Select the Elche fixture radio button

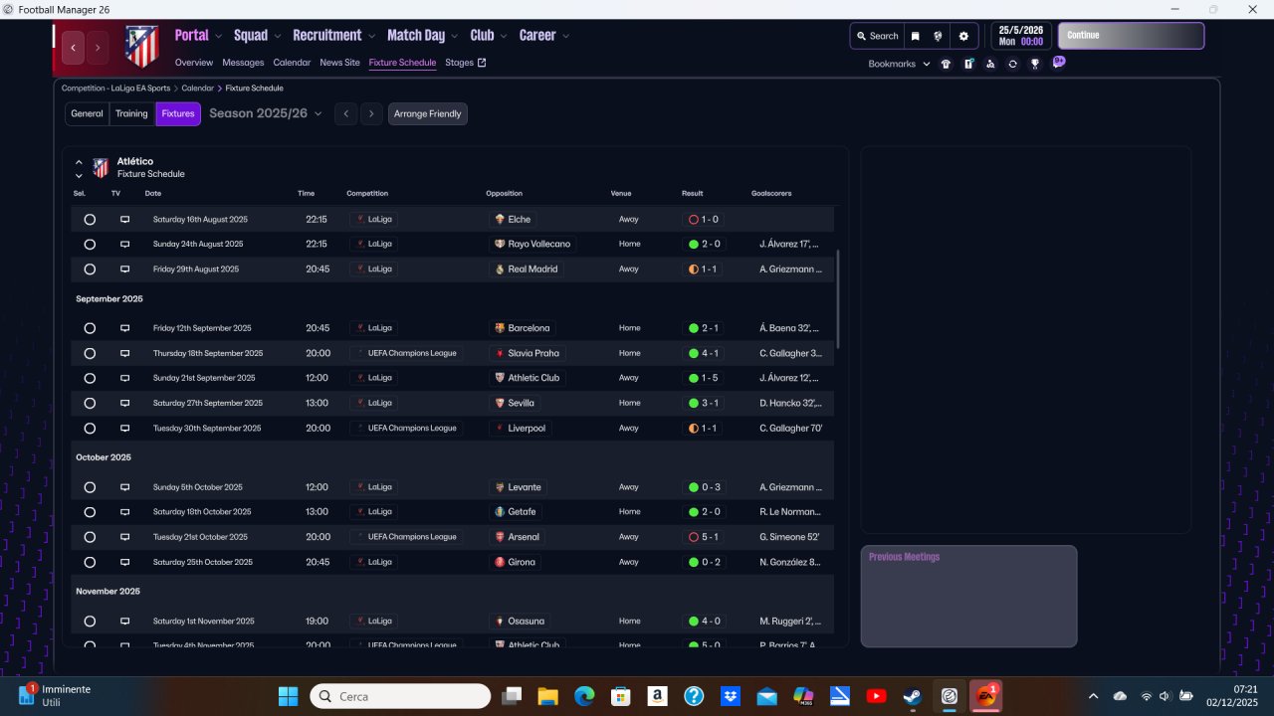click(x=90, y=219)
